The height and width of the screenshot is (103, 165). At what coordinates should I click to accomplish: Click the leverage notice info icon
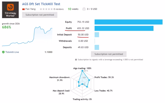76,60
